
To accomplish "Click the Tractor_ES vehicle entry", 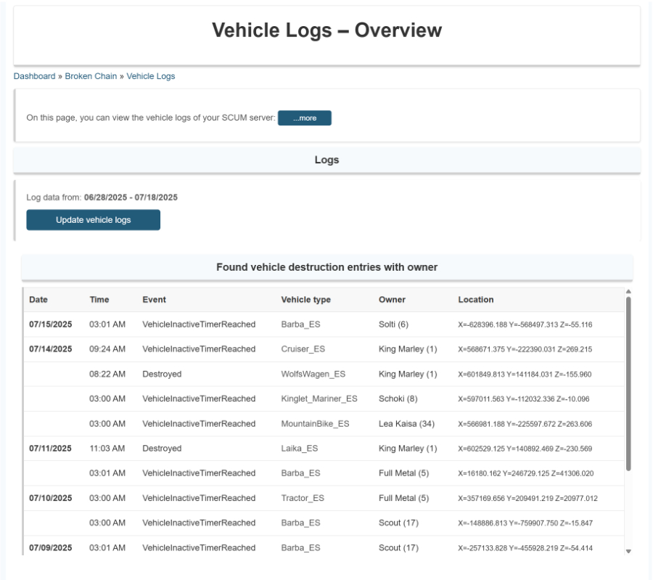I will pos(303,498).
